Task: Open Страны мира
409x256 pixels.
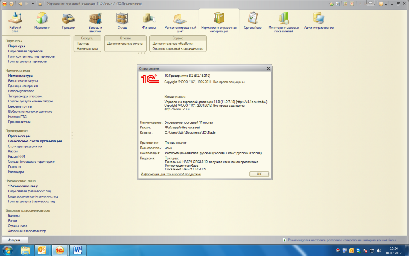Action: pos(18,226)
